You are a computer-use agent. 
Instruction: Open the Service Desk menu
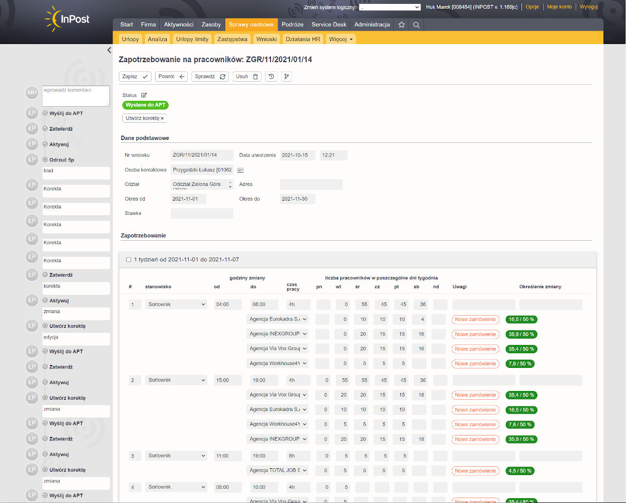coord(329,24)
